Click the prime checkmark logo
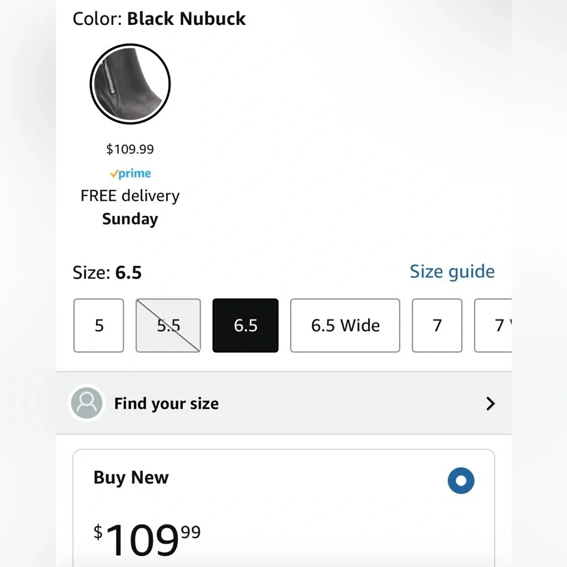The image size is (567, 567). (130, 174)
